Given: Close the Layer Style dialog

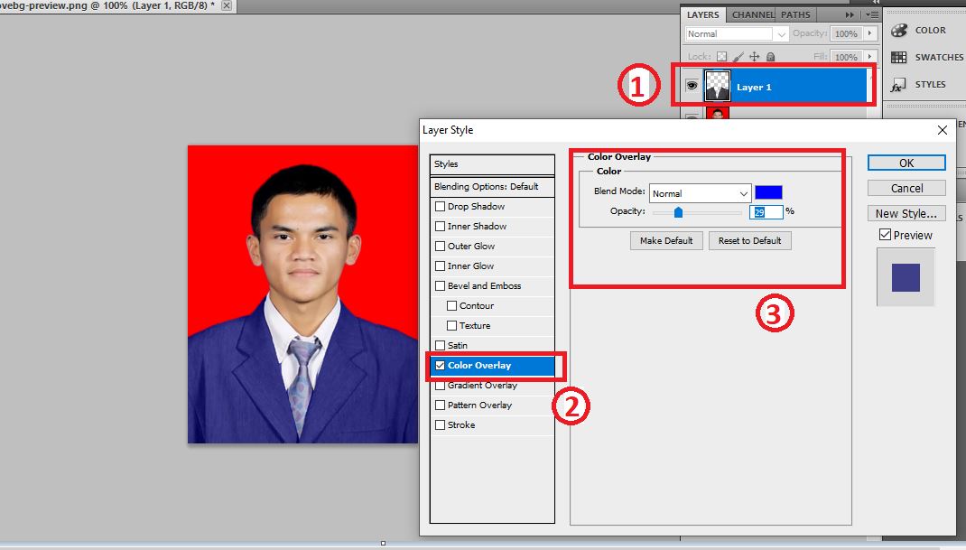Looking at the screenshot, I should (942, 130).
